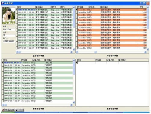Viewport: 151px width, 114px height.
Task: Open the soft keyboard icon on IME bar
Action: [22, 110]
